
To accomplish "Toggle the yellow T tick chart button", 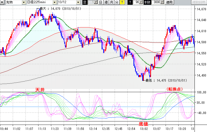I will [x=122, y=2].
